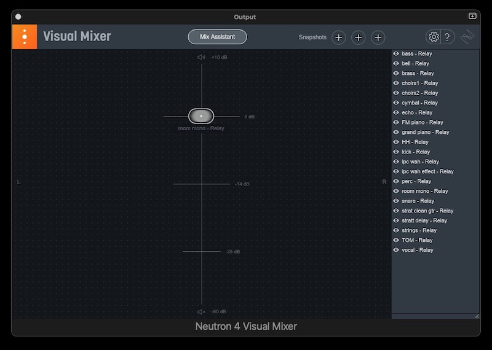This screenshot has height=350, width=492.
Task: Click the window dock icon in the title bar
Action: tap(472, 16)
